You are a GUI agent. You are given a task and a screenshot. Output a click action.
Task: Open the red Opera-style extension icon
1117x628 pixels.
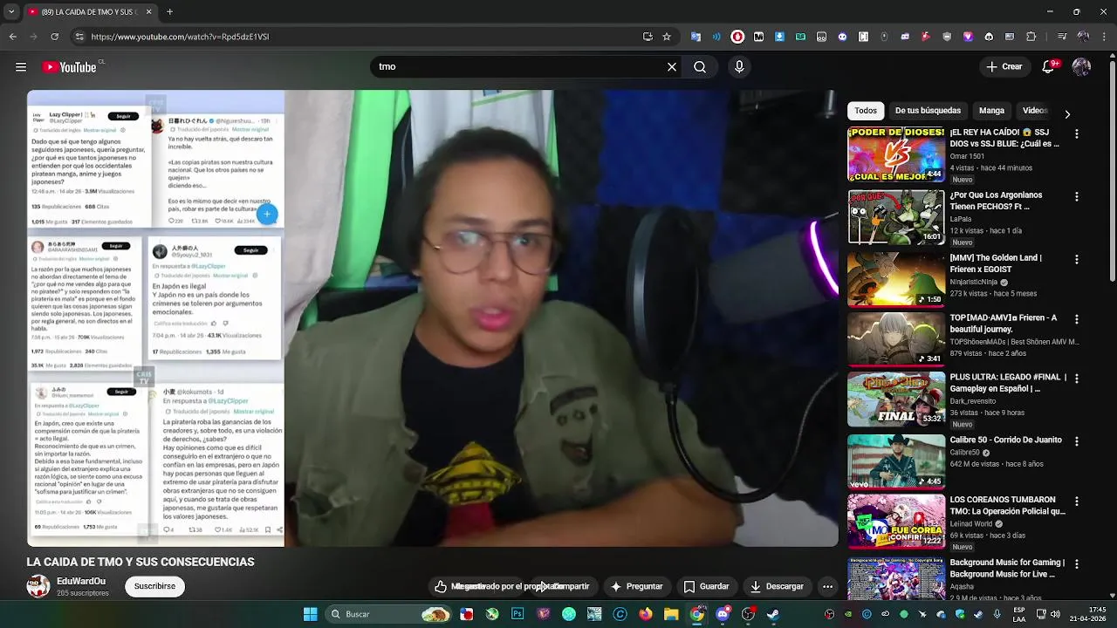(x=737, y=37)
